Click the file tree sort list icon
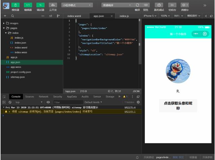The image size is (215, 160). click(x=51, y=16)
